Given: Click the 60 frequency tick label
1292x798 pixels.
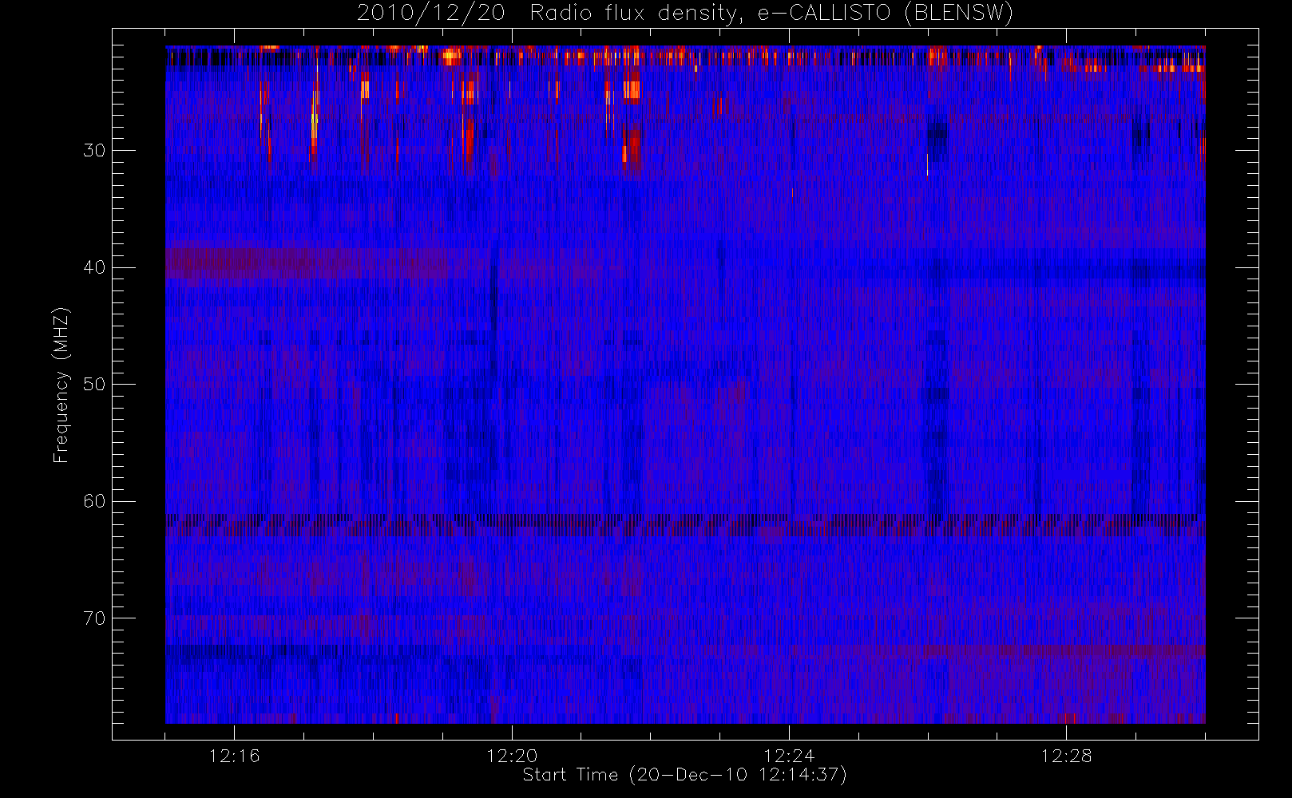Looking at the screenshot, I should tap(94, 501).
